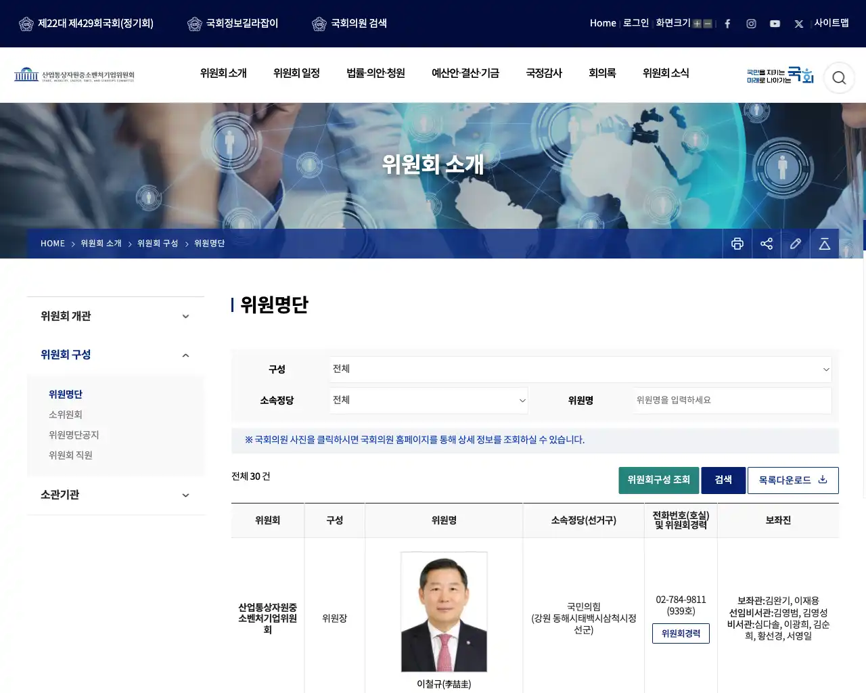Share this page via share icon
Viewport: 866px width, 693px height.
767,244
